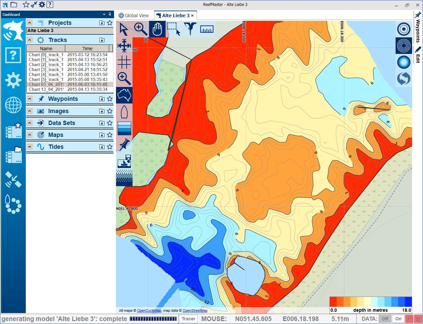The width and height of the screenshot is (423, 324).
Task: Turn DATA display On
Action: [399, 319]
